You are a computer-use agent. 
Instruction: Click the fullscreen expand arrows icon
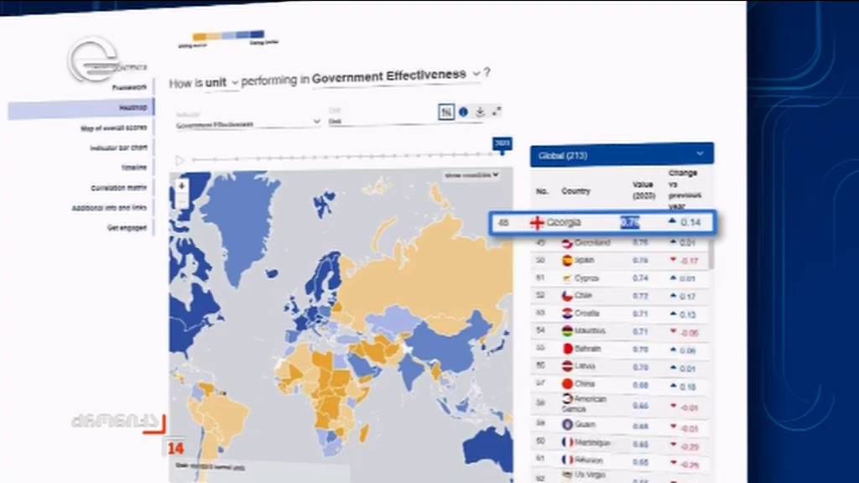(497, 112)
